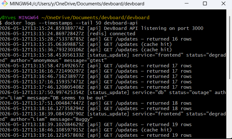
Task: Click the last 'returned 19 rows' log line
Action: click(x=96, y=135)
